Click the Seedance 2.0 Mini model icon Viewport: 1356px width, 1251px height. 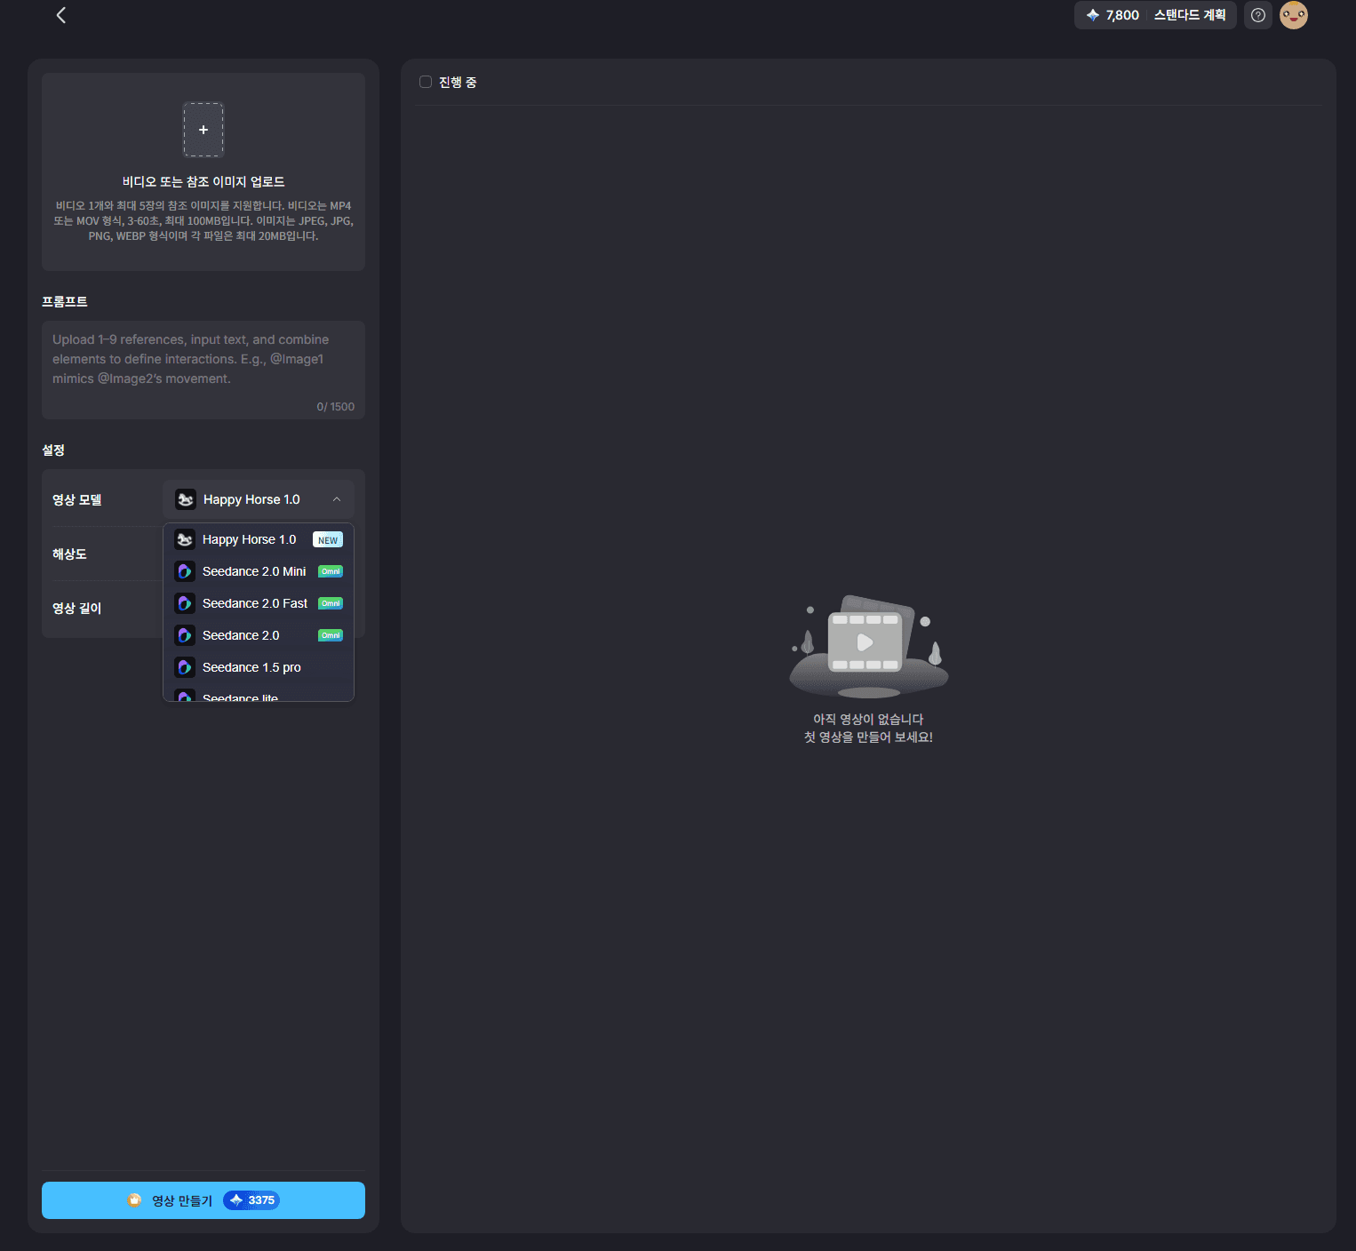pyautogui.click(x=185, y=571)
